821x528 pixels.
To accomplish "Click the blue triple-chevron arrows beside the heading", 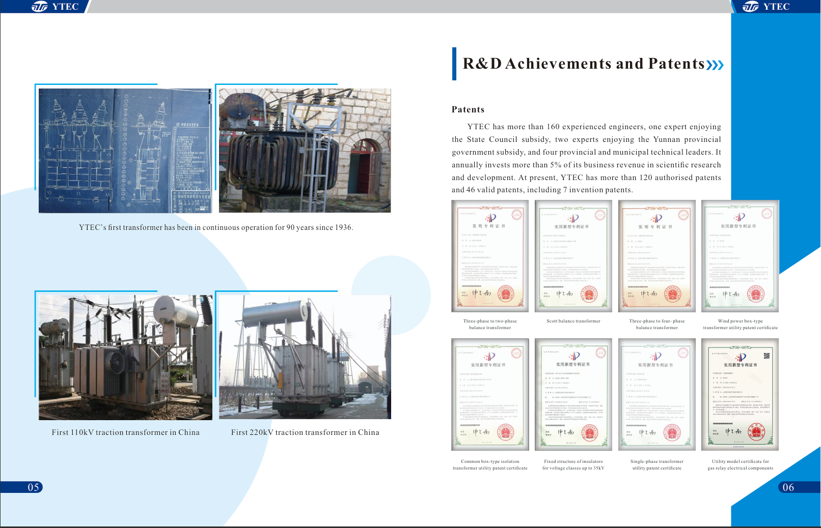I will (715, 65).
